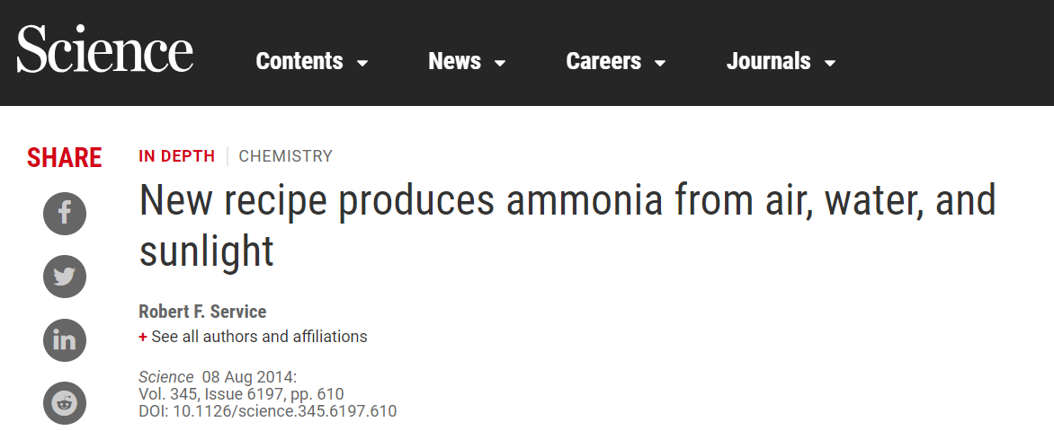Open the CHEMISTRY category link
The image size is (1054, 431).
click(286, 156)
